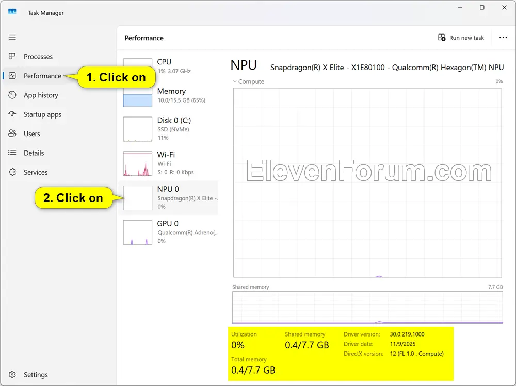This screenshot has height=386, width=516.
Task: Close the Task Manager window
Action: (504, 7)
